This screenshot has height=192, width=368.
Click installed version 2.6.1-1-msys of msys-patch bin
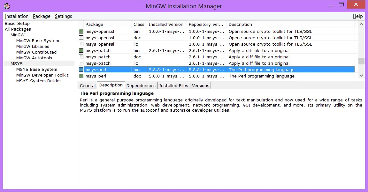pos(167,50)
